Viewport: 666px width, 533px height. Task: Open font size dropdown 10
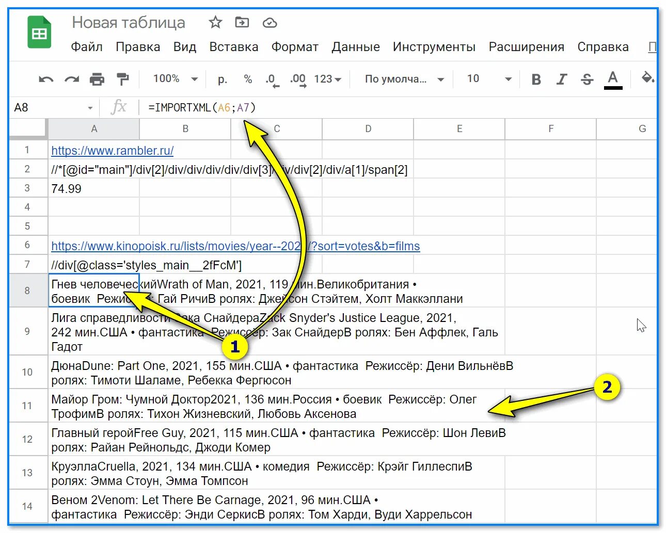[x=489, y=79]
